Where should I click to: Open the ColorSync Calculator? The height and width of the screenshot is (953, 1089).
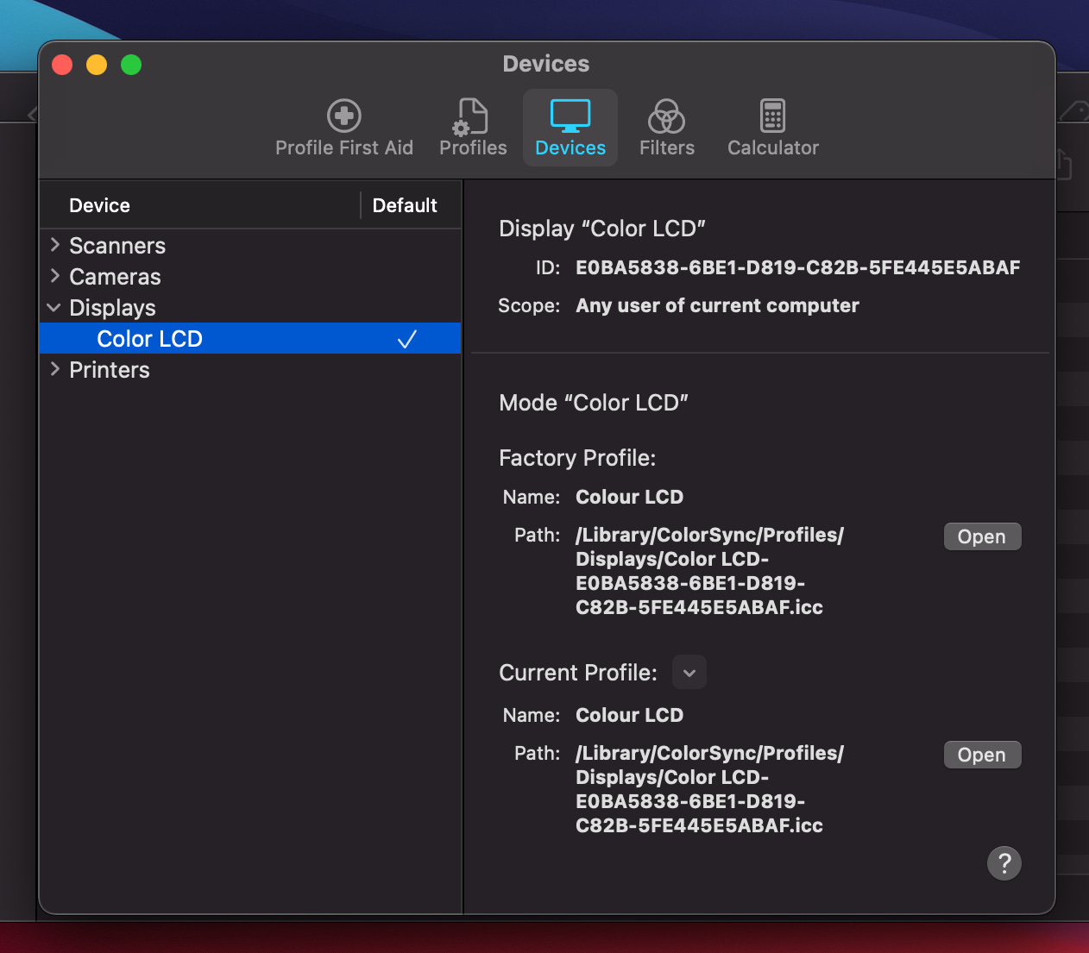pyautogui.click(x=772, y=128)
